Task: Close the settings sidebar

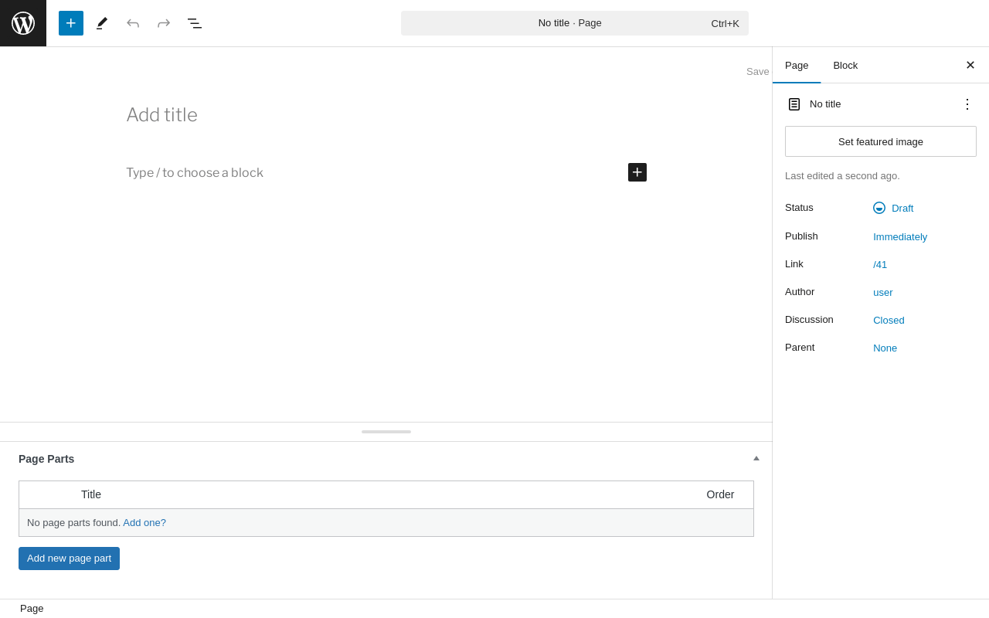Action: [970, 65]
